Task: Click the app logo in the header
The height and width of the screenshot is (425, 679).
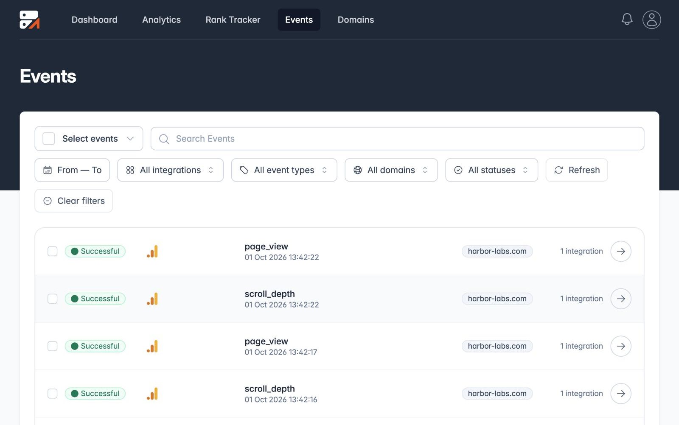Action: click(30, 20)
